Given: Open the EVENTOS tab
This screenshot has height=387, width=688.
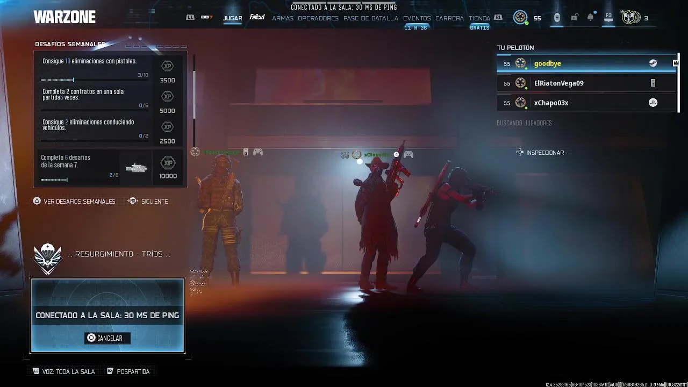Looking at the screenshot, I should [x=417, y=18].
